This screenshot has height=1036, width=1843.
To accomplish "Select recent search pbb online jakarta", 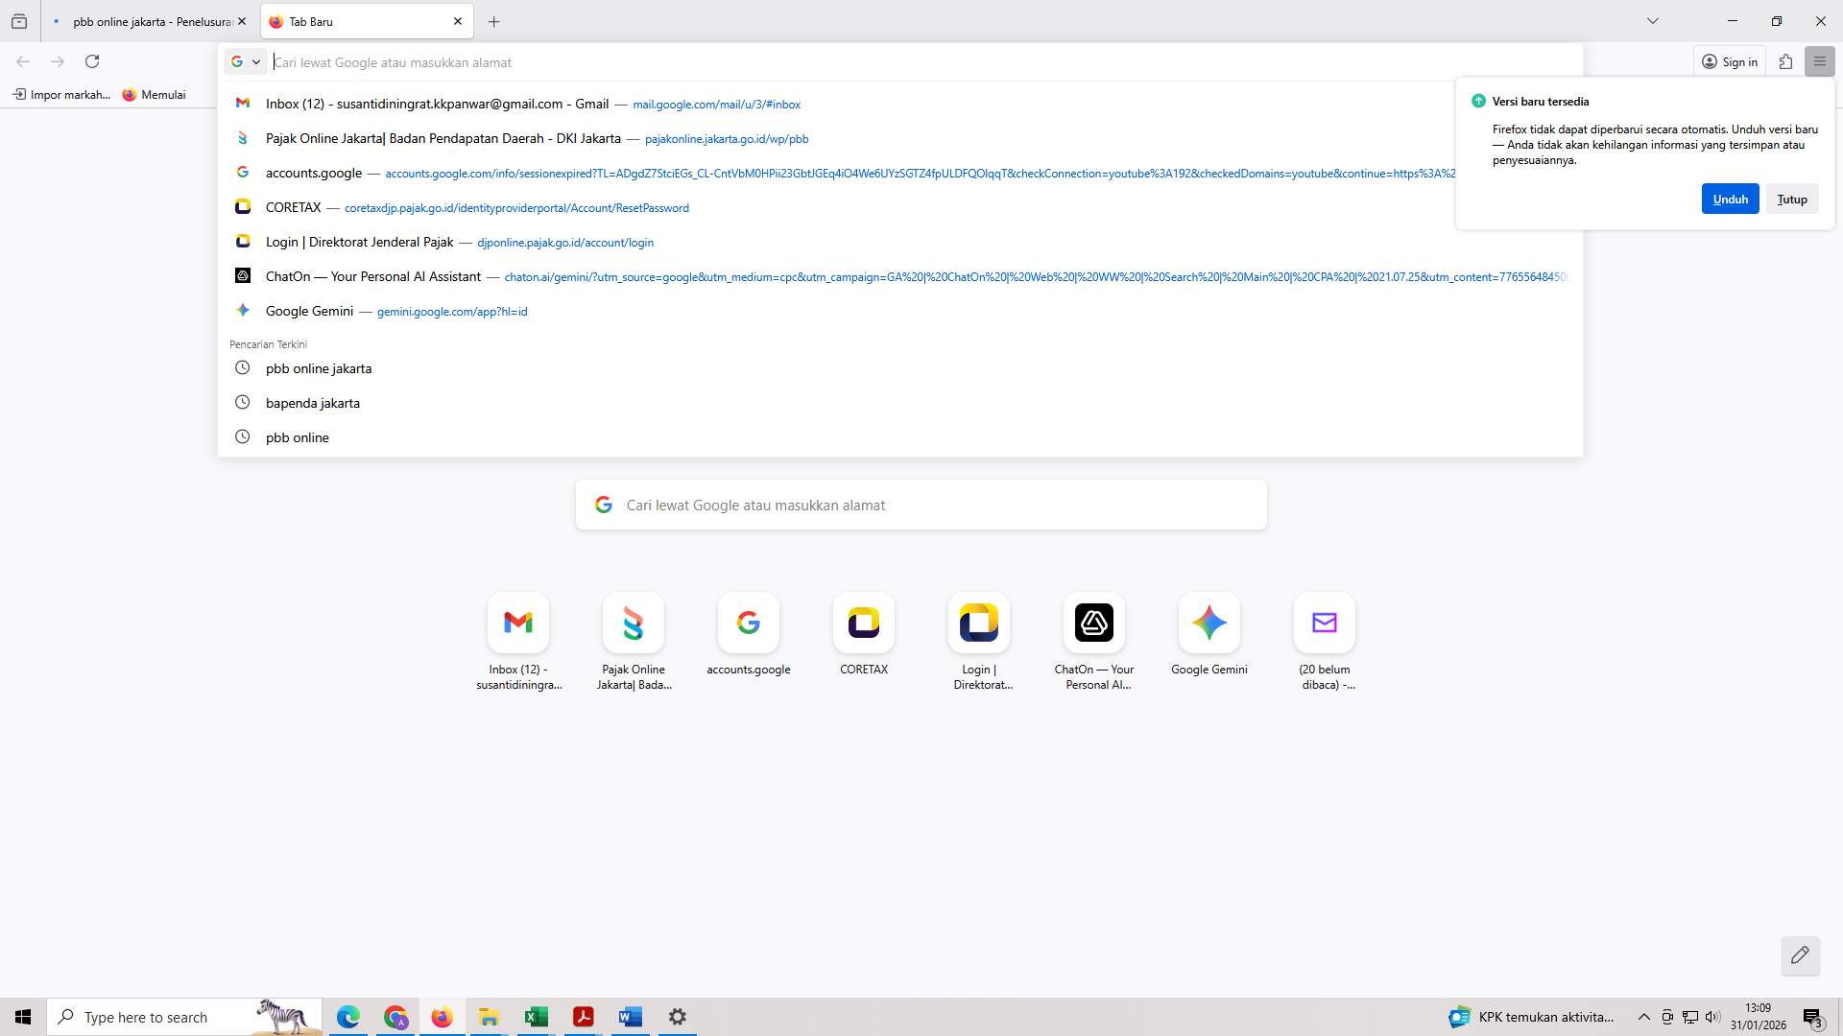I will [319, 368].
